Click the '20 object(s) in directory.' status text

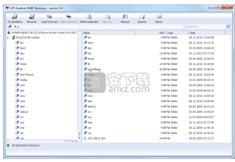pyautogui.click(x=26, y=145)
